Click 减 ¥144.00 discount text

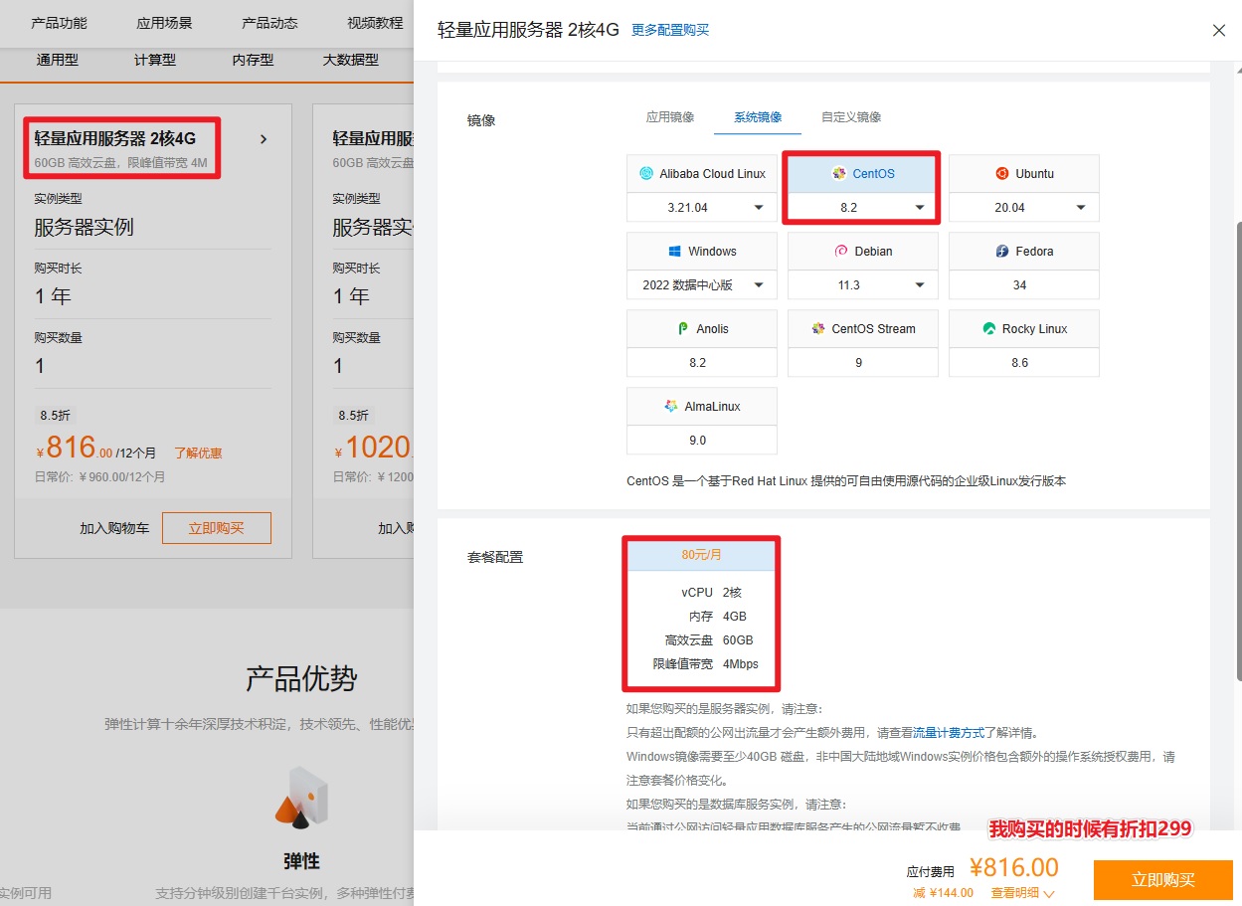[941, 893]
